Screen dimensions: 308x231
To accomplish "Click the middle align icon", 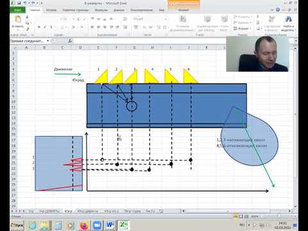I will (99, 19).
